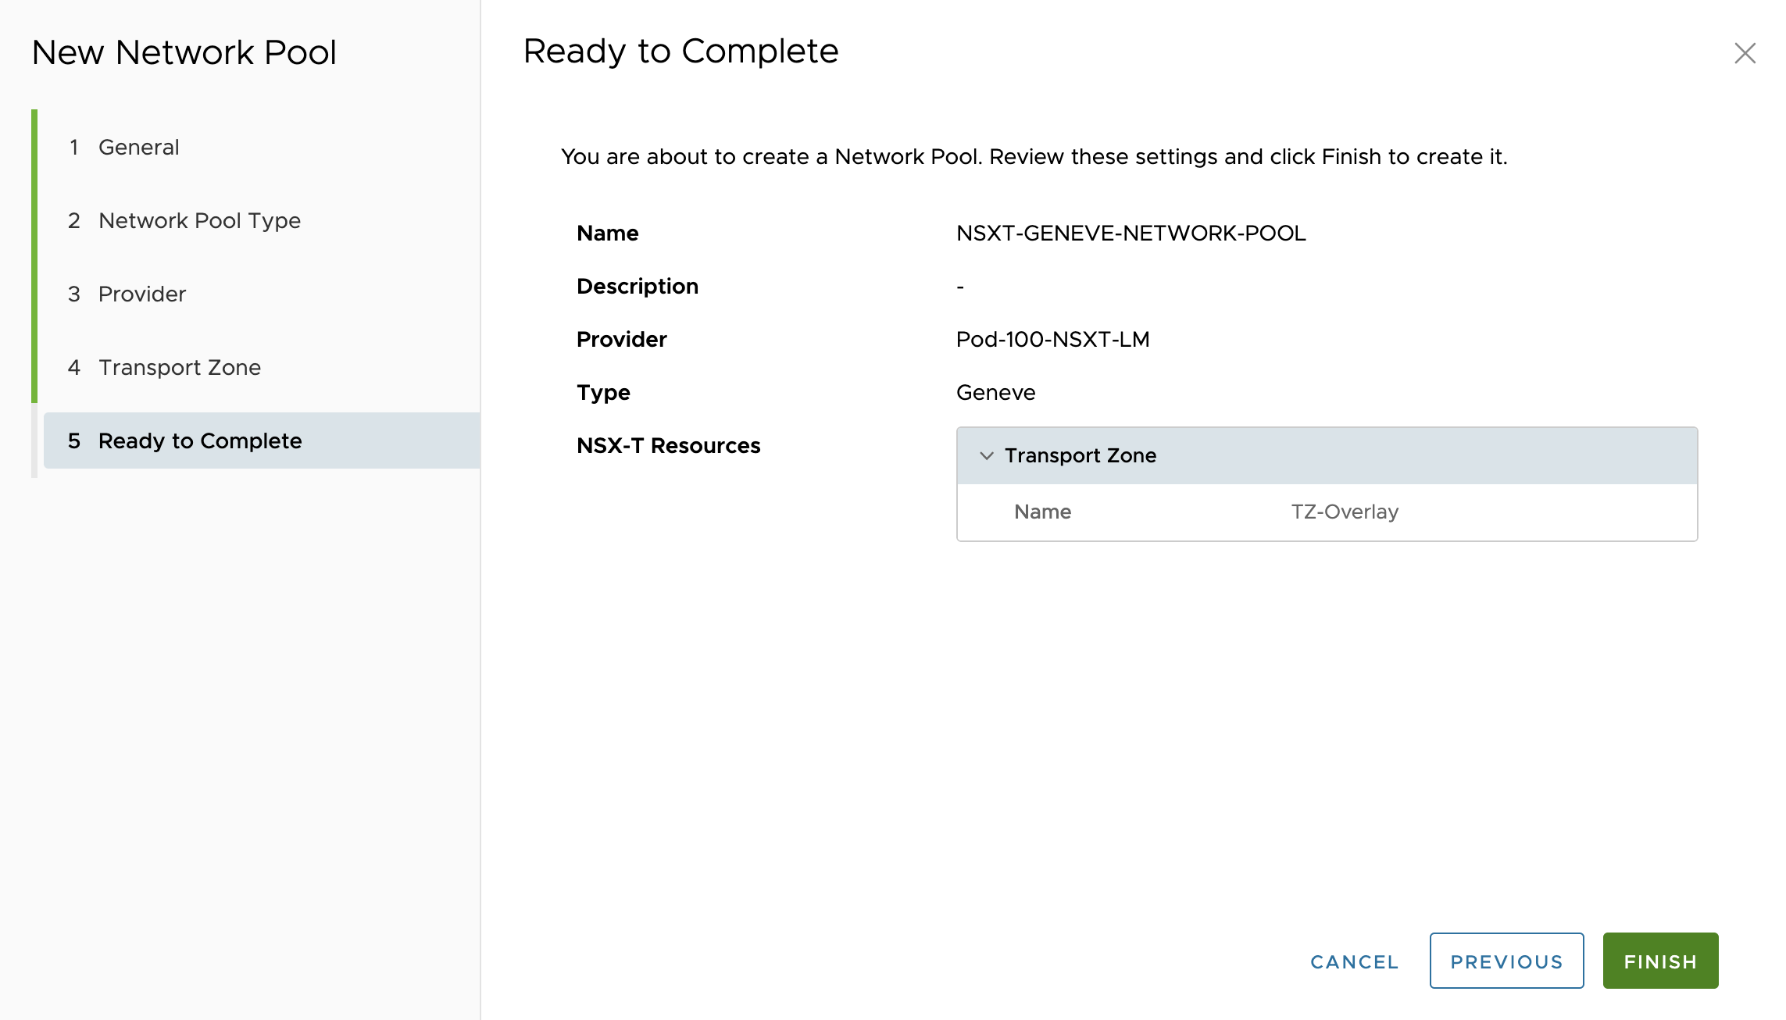Click the Pod-100-NSXT-LM provider value
This screenshot has width=1786, height=1020.
1052,339
